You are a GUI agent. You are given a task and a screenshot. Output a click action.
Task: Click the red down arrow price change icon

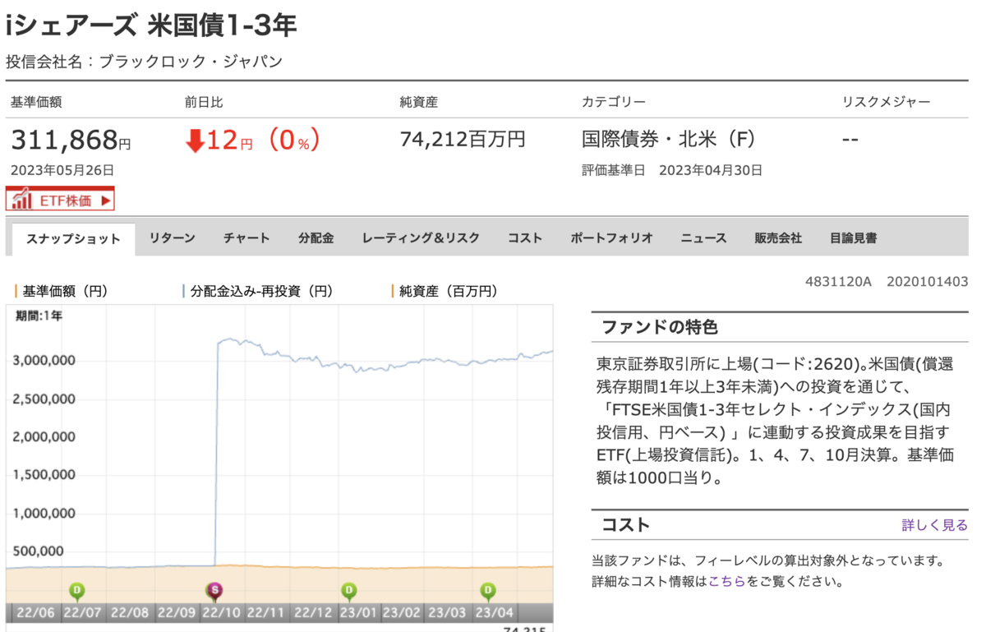tap(195, 141)
